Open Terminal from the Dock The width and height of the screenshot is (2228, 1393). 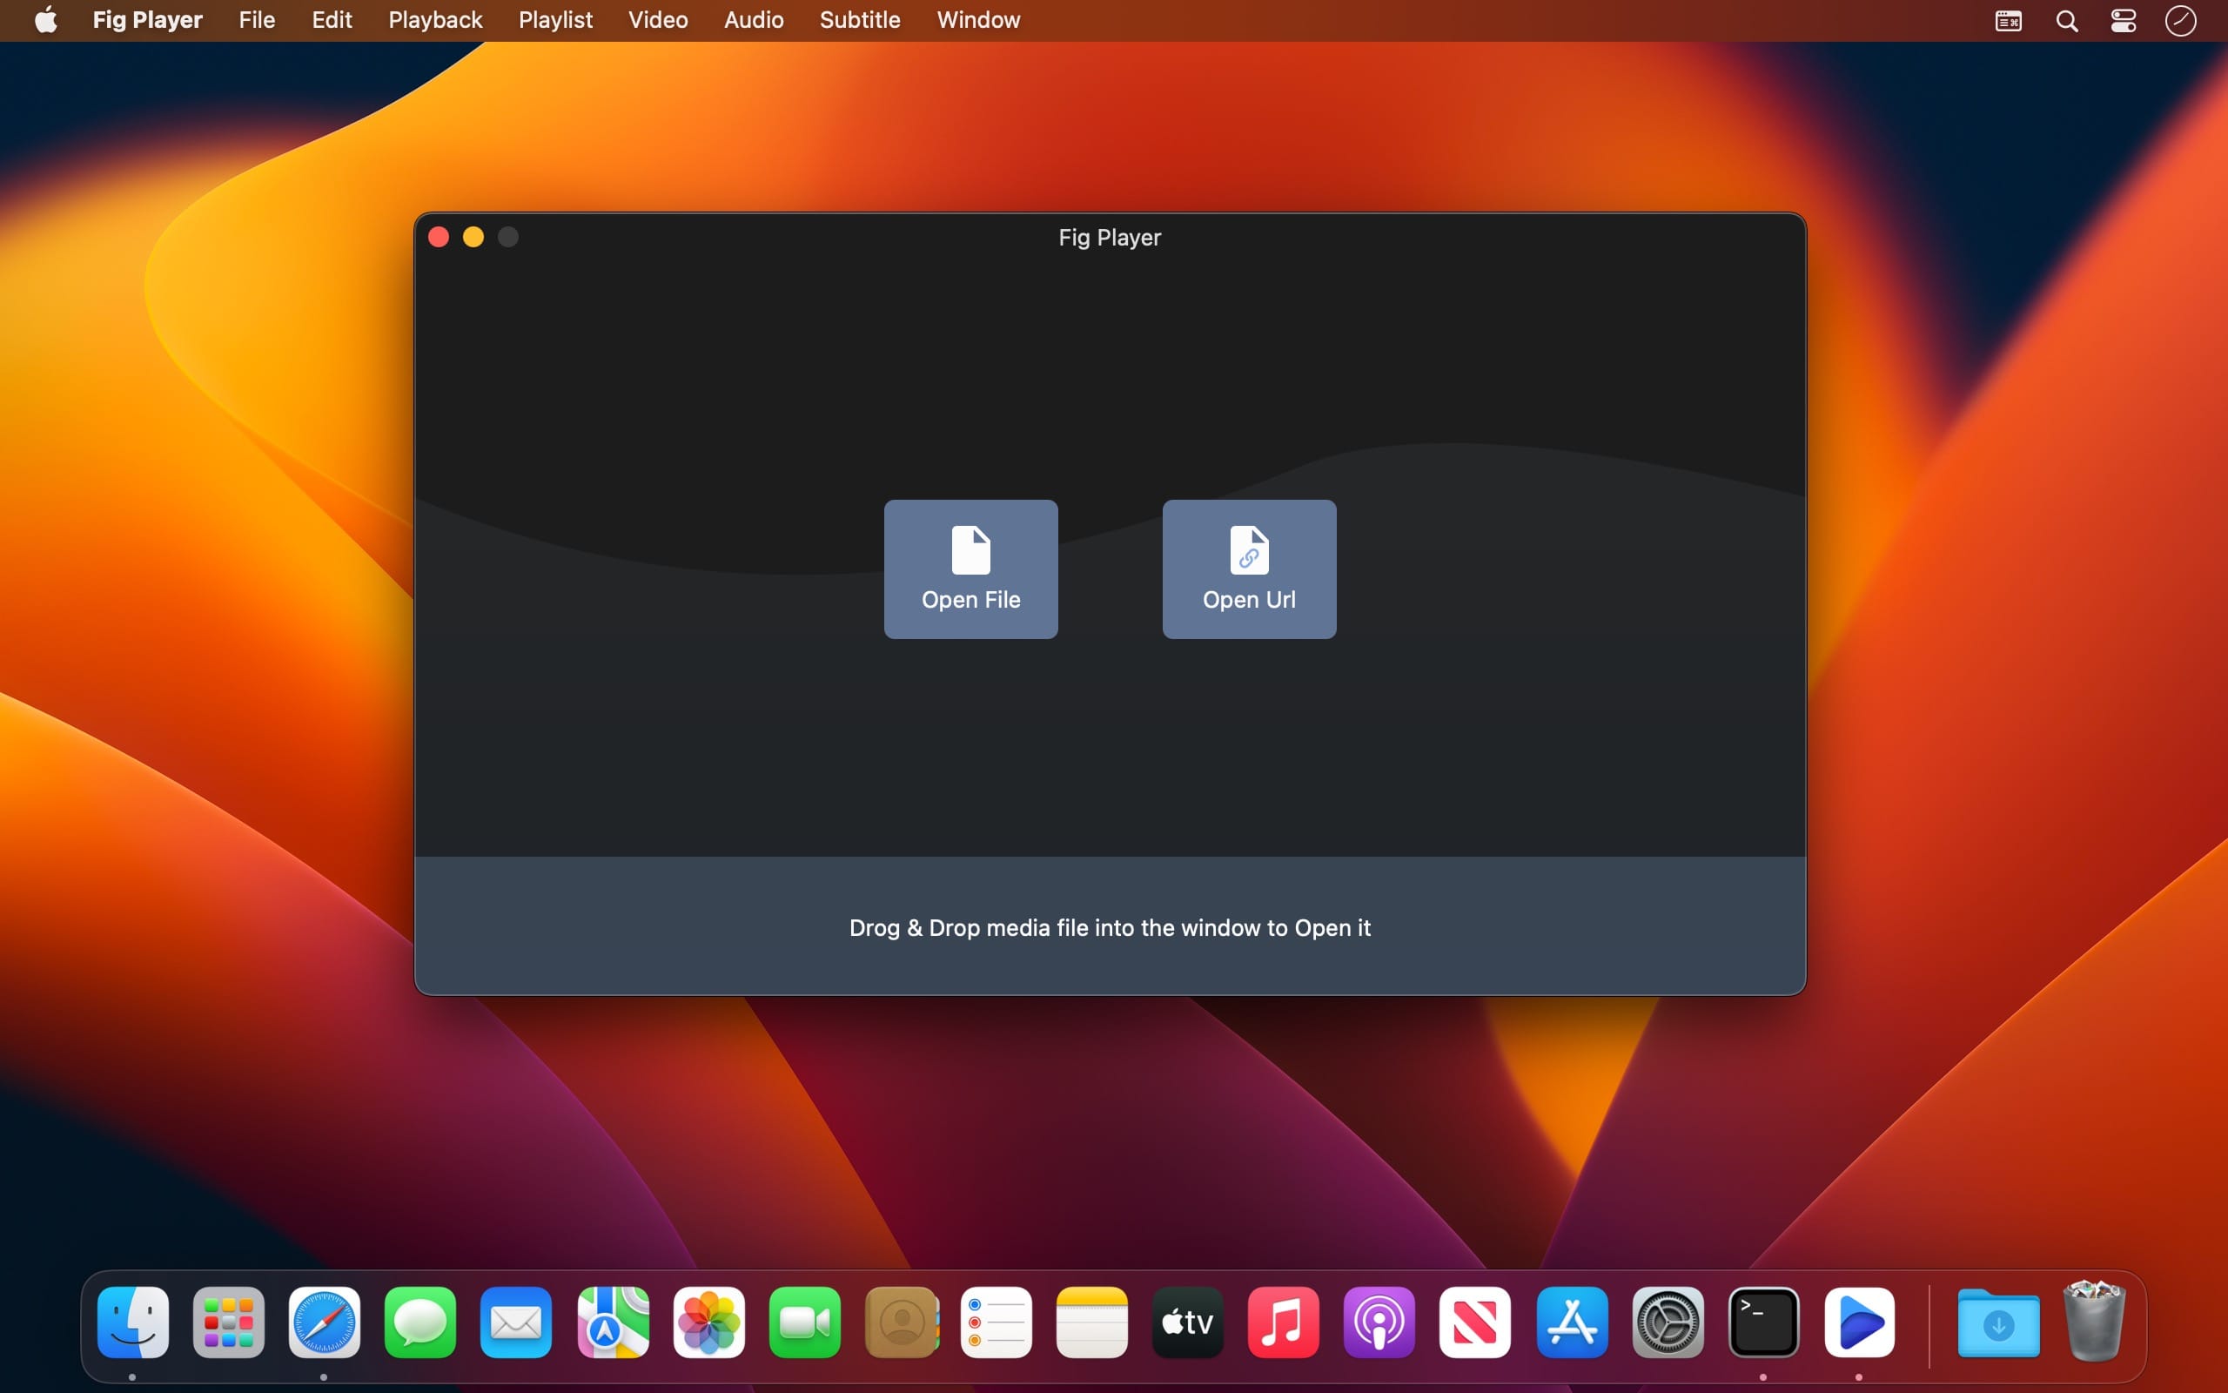coord(1764,1322)
